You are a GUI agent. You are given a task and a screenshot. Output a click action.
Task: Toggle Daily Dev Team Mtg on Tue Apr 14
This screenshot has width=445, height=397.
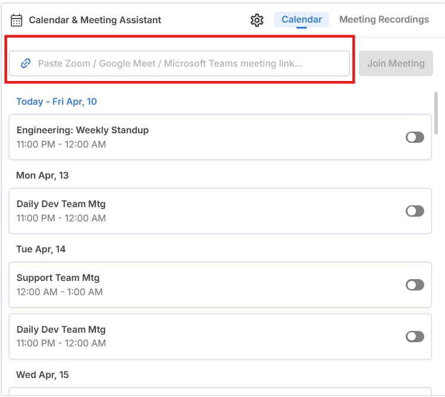(415, 336)
